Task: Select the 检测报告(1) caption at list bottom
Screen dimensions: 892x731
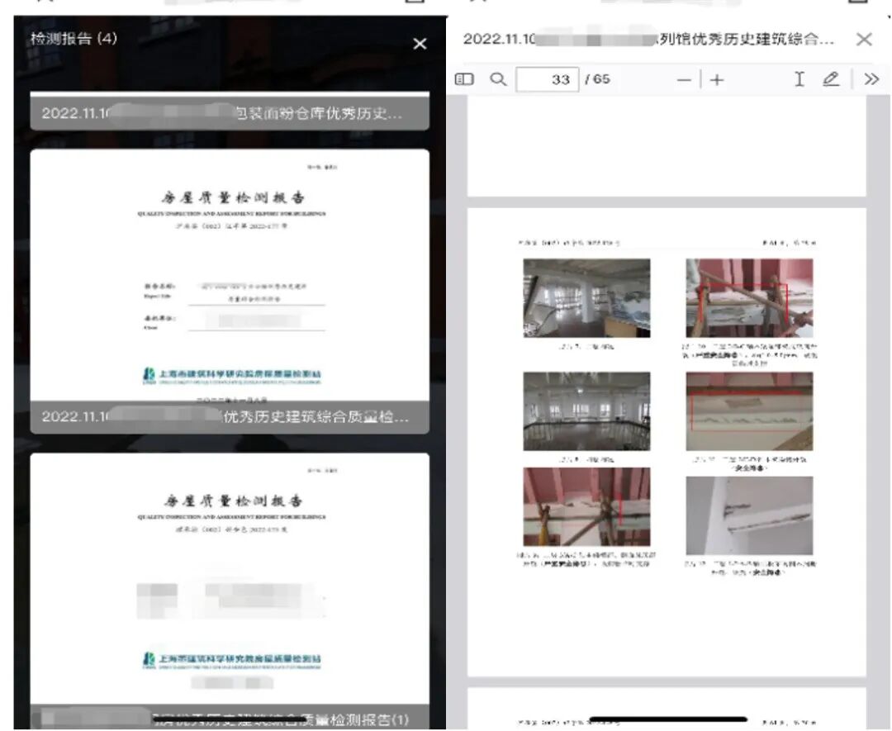Action: tap(230, 717)
